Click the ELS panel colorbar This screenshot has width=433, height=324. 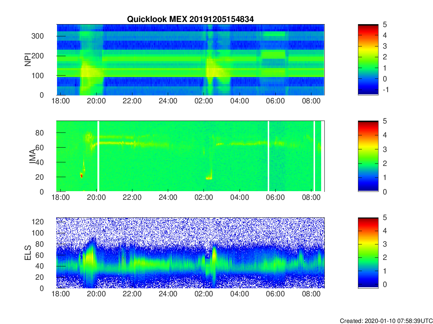tap(368, 253)
